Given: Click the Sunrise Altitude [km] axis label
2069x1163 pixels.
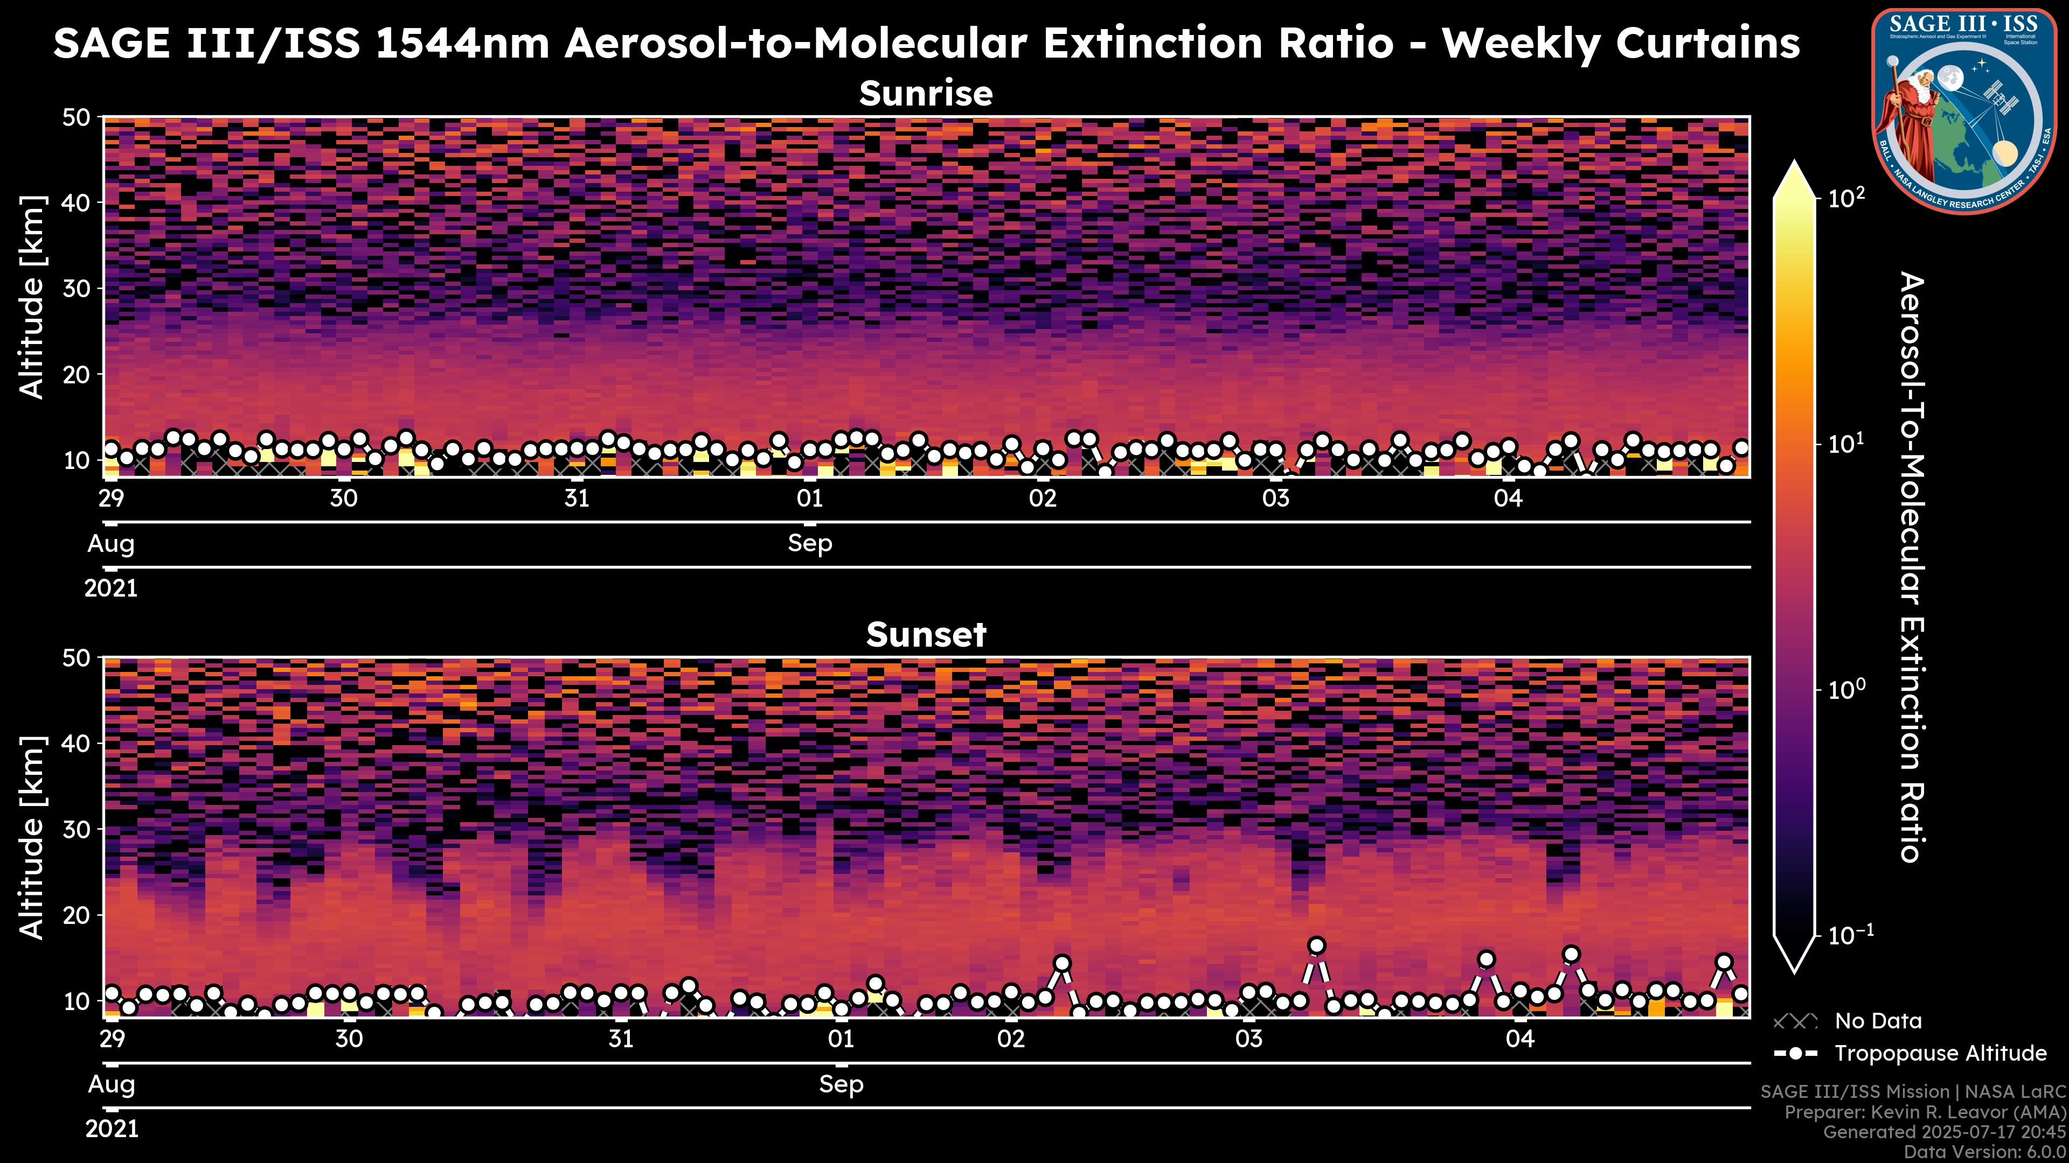Looking at the screenshot, I should pos(32,297).
